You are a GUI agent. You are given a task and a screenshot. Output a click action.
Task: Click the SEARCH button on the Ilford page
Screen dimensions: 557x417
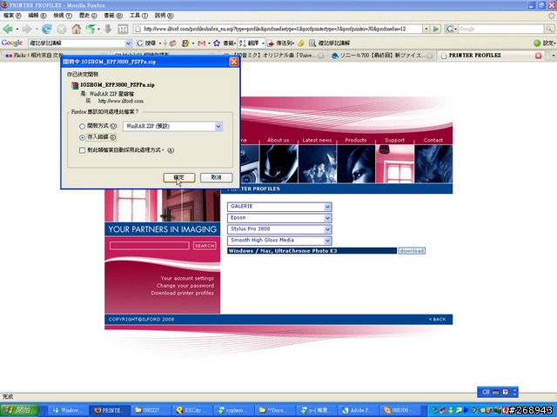click(205, 246)
